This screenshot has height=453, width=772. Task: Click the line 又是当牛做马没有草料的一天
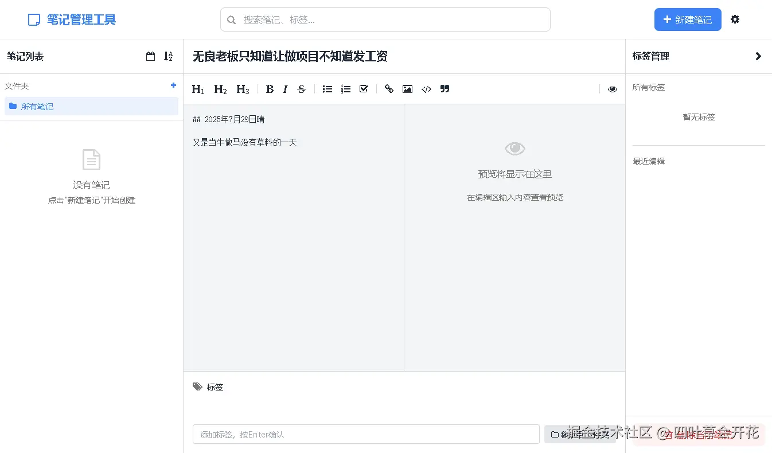coord(245,142)
